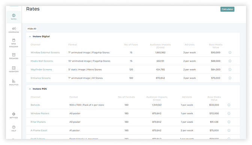This screenshot has height=145, width=252.
Task: Click the $112,000 base media value
Action: coord(214,114)
